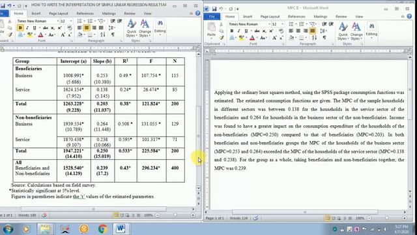
Task: Click zoom out minus button in MPC II status bar
Action: coord(369,218)
